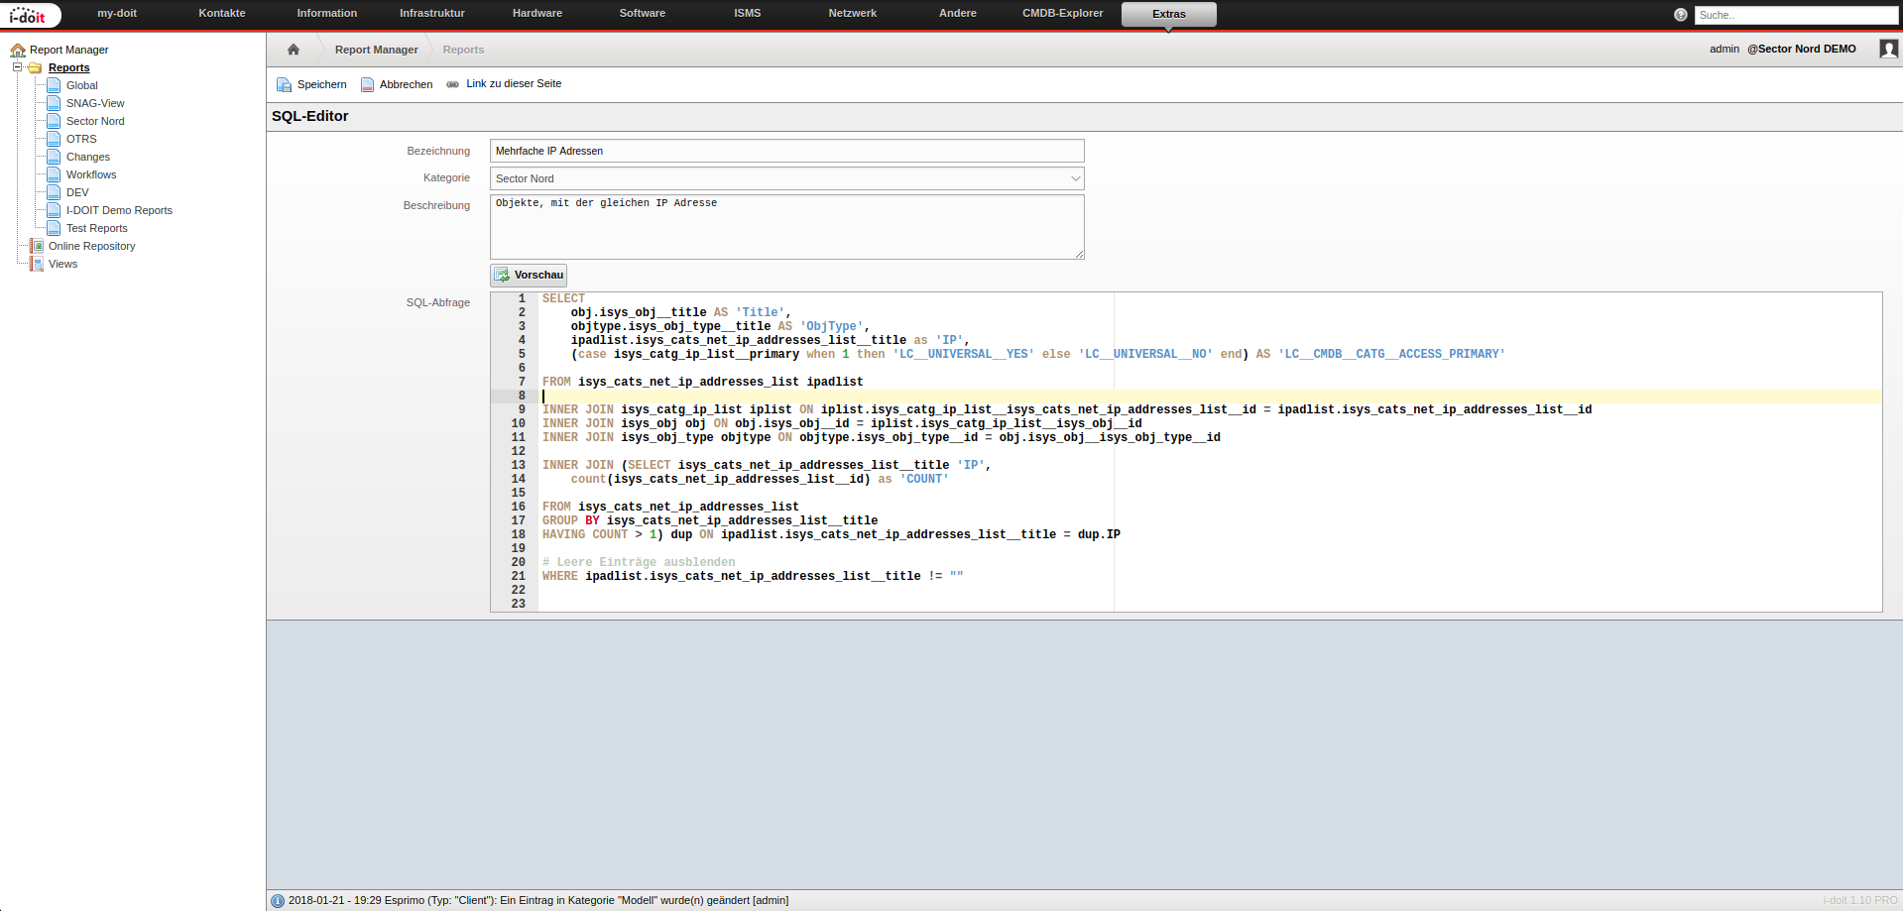
Task: Open the Andere menu
Action: [x=958, y=13]
